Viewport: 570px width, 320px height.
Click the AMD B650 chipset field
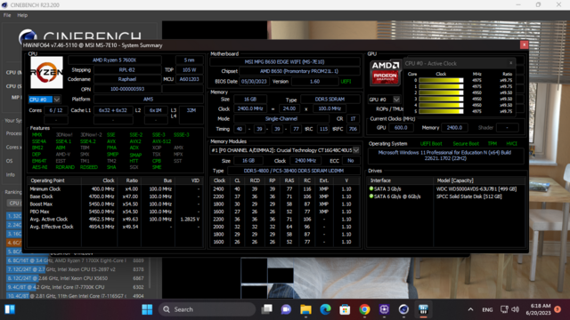(299, 71)
